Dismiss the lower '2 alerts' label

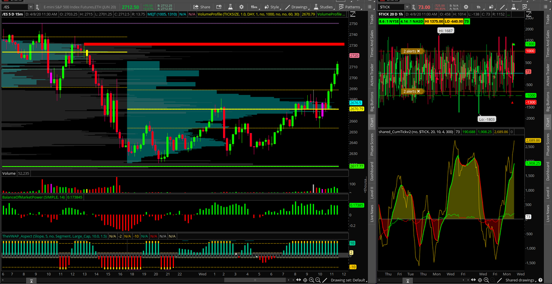click(419, 91)
